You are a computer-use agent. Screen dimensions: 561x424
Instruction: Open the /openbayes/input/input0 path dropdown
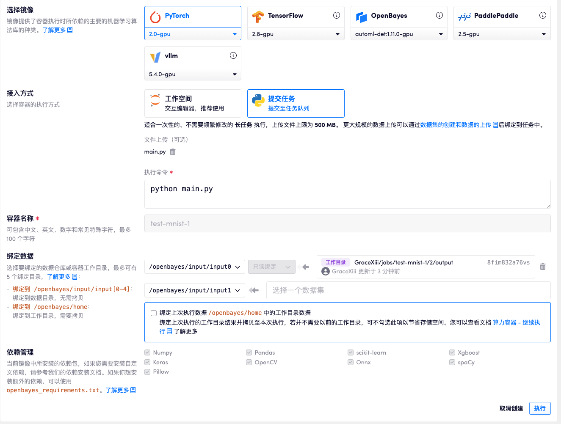pyautogui.click(x=194, y=267)
